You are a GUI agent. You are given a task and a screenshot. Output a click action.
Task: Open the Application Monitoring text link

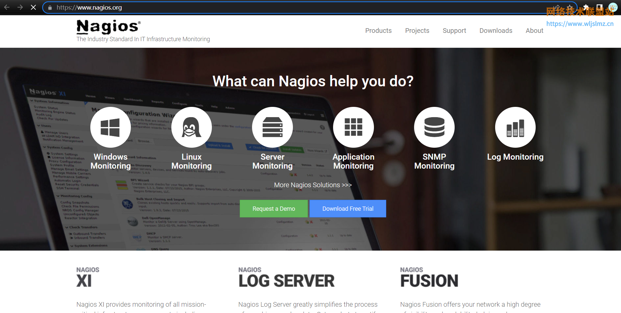click(x=353, y=161)
